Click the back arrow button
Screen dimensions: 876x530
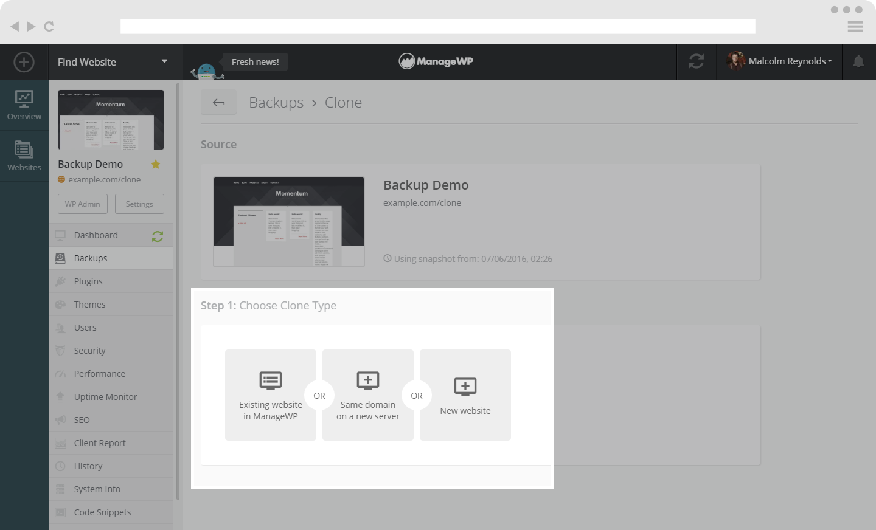click(218, 102)
